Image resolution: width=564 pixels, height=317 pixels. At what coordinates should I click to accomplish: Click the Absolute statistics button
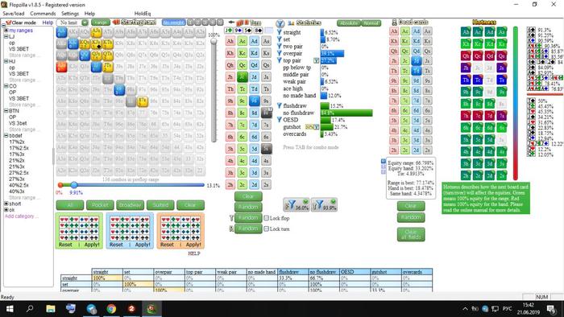(349, 23)
